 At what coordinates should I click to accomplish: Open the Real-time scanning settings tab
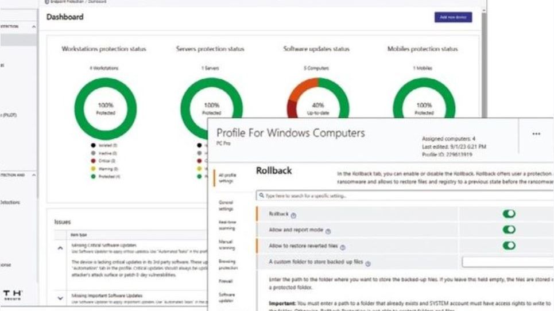227,226
